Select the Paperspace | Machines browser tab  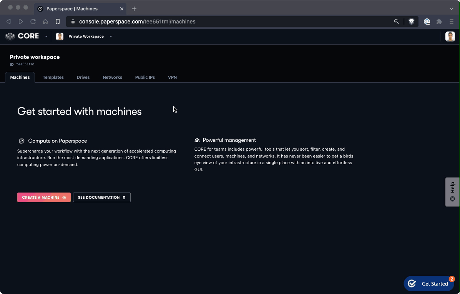[80, 9]
